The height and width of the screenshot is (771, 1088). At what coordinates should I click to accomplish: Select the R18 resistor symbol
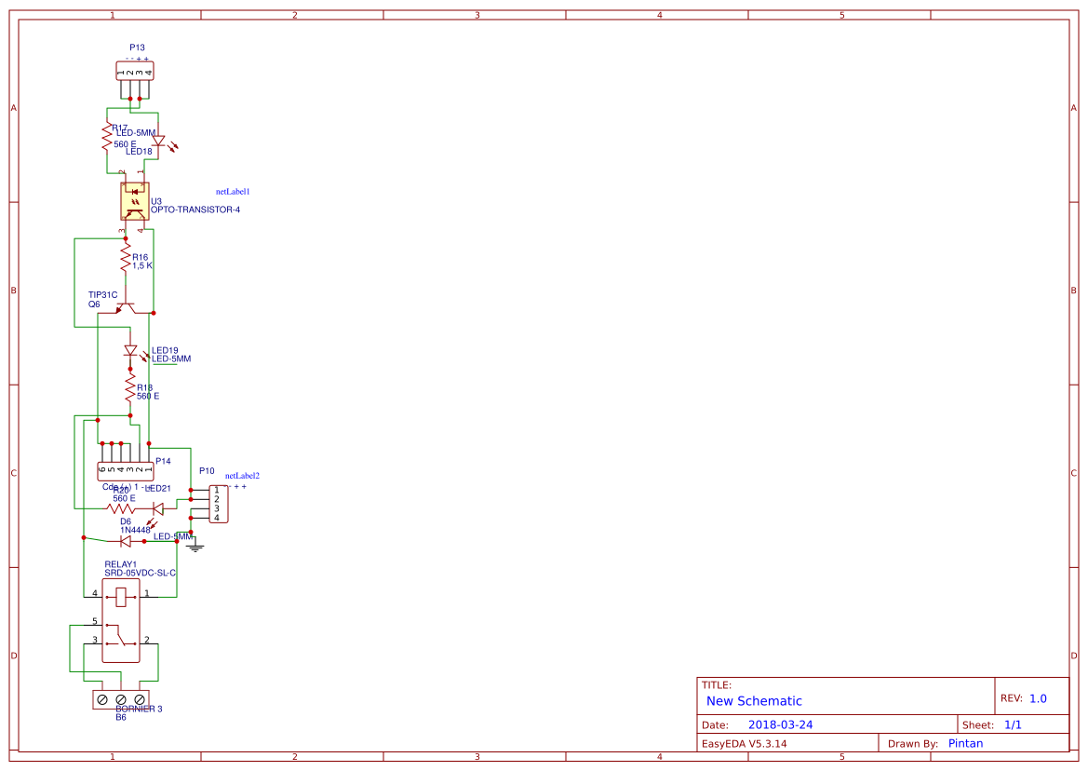click(x=129, y=388)
